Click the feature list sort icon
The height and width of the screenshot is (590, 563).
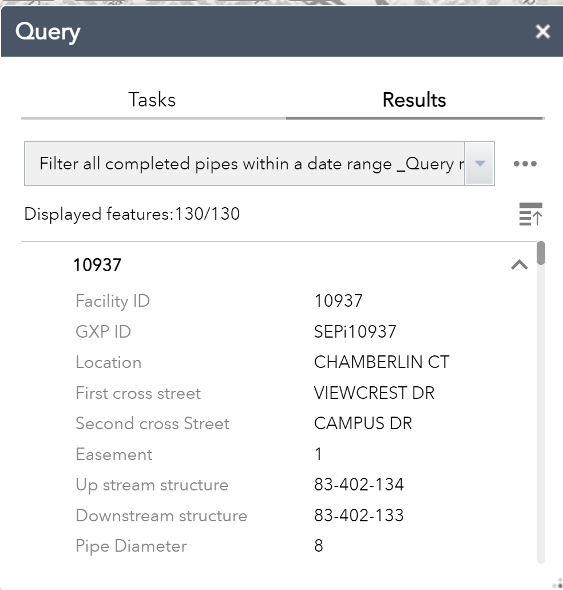[x=530, y=214]
